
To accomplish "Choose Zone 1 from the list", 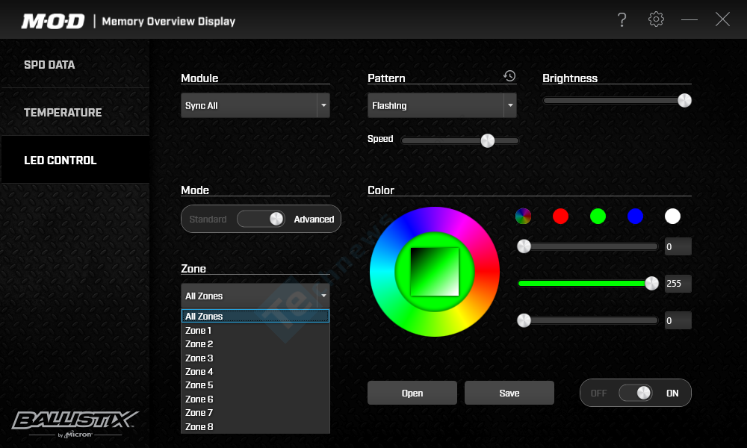I will tap(255, 331).
